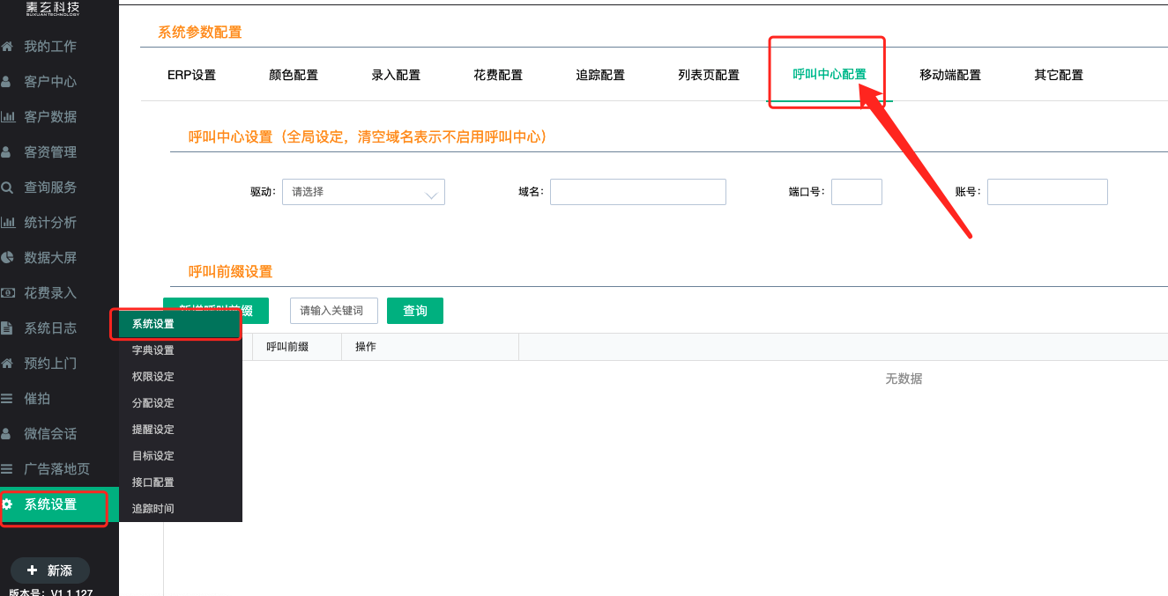Click the 请输入关键词 search box
This screenshot has height=596, width=1168.
[x=333, y=311]
